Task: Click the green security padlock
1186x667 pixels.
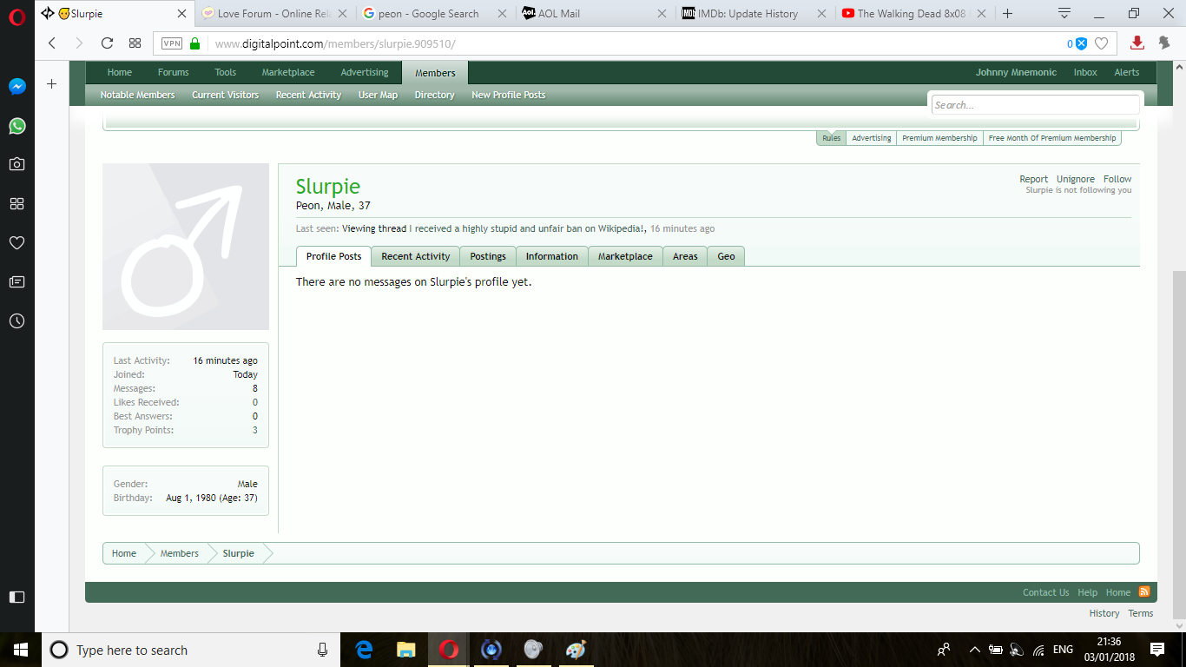Action: 194,43
